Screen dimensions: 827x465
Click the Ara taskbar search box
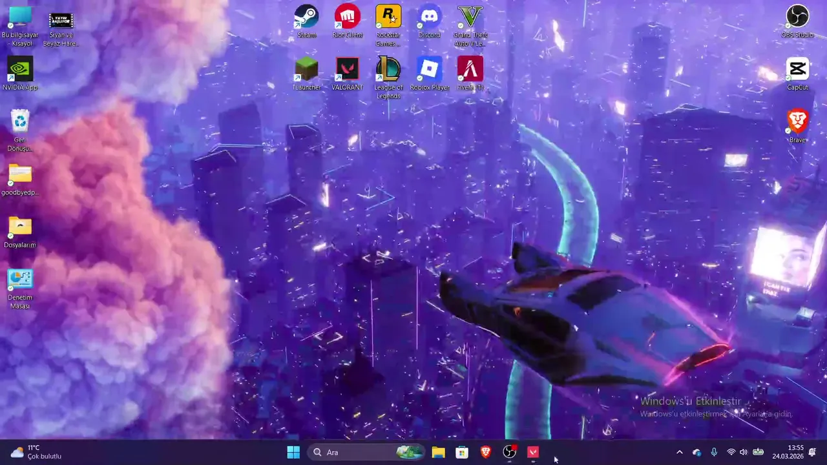pos(366,452)
